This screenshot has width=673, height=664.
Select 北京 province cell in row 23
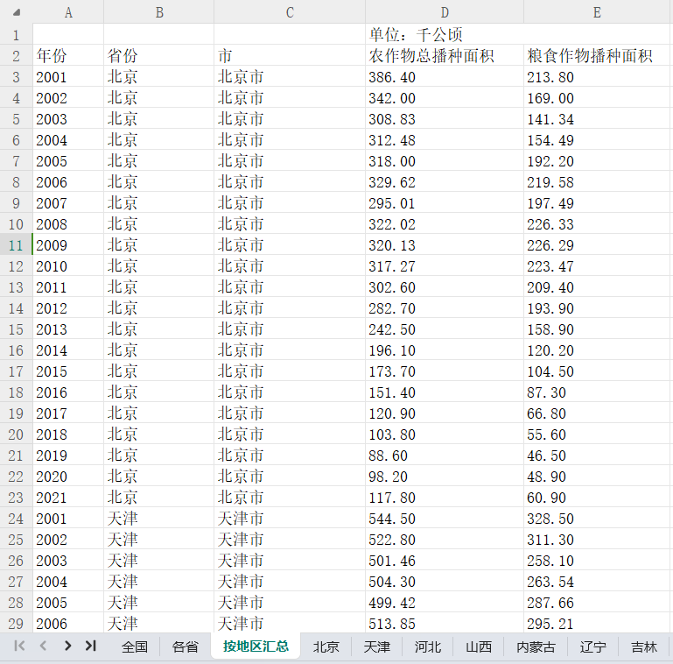(x=158, y=498)
